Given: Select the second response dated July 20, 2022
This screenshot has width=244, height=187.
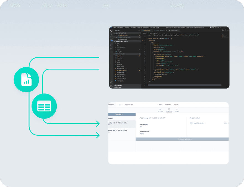Looking at the screenshot, I should (122, 132).
